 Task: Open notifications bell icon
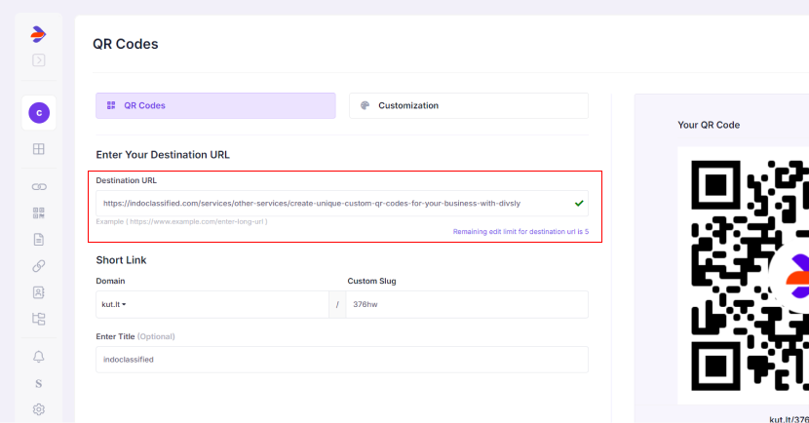[x=39, y=357]
